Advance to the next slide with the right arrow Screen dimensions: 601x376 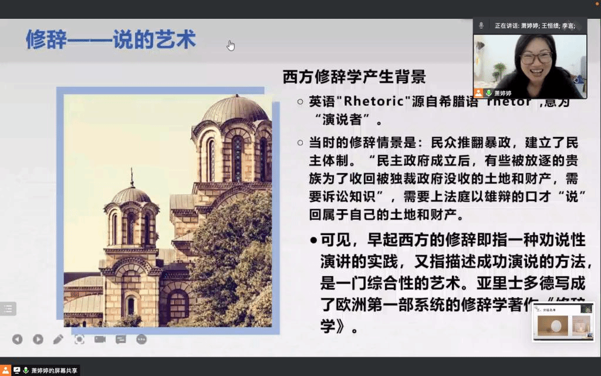coord(38,339)
